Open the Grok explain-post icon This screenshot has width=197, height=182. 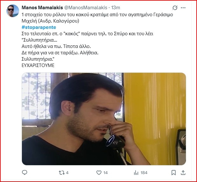click(175, 8)
